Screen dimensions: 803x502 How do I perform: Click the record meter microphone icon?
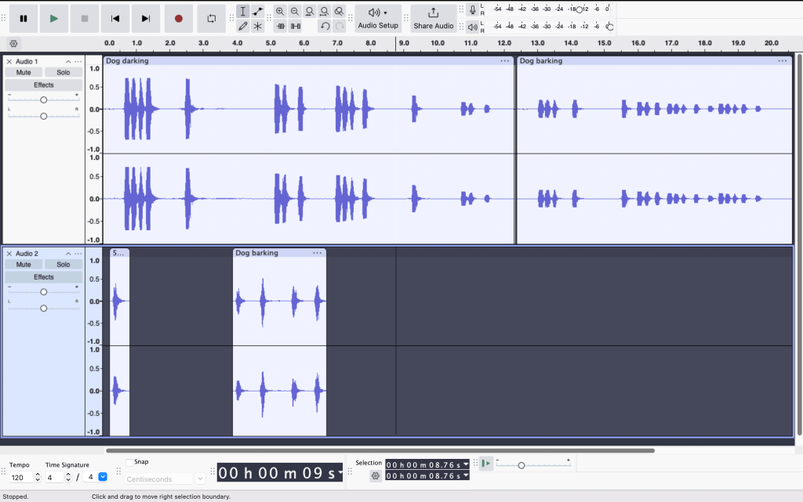472,9
